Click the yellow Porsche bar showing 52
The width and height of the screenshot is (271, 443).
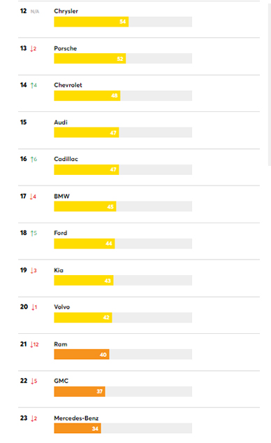pos(90,59)
